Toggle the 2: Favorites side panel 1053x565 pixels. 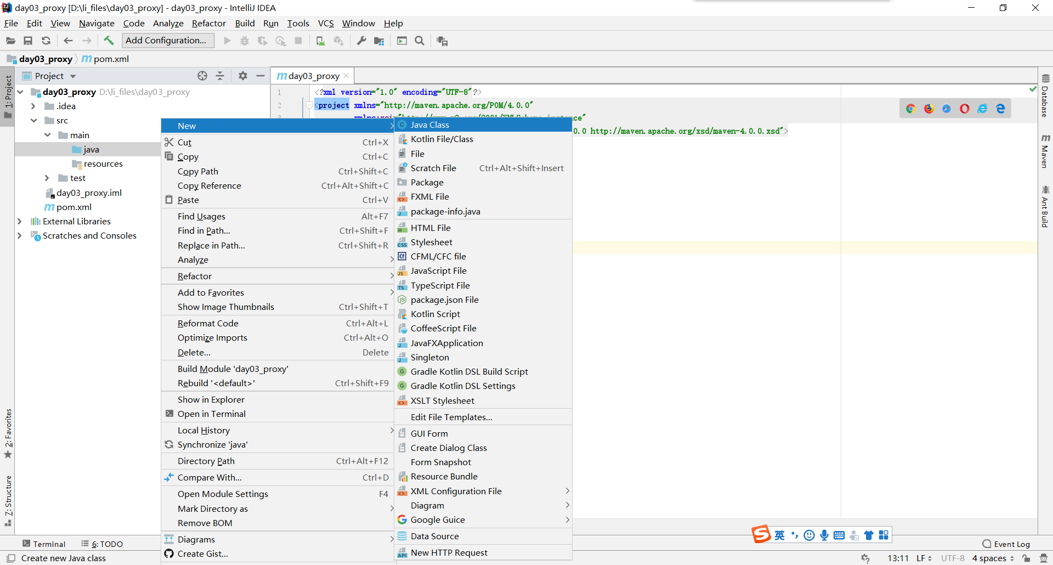pos(8,433)
